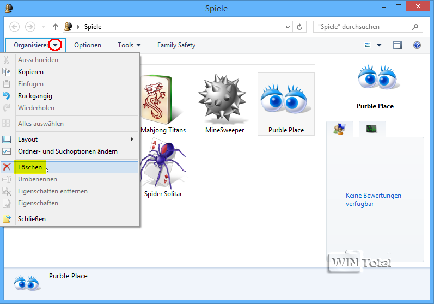Open Ordner- und Suchoptionen ändern
The image size is (434, 304).
(x=70, y=151)
